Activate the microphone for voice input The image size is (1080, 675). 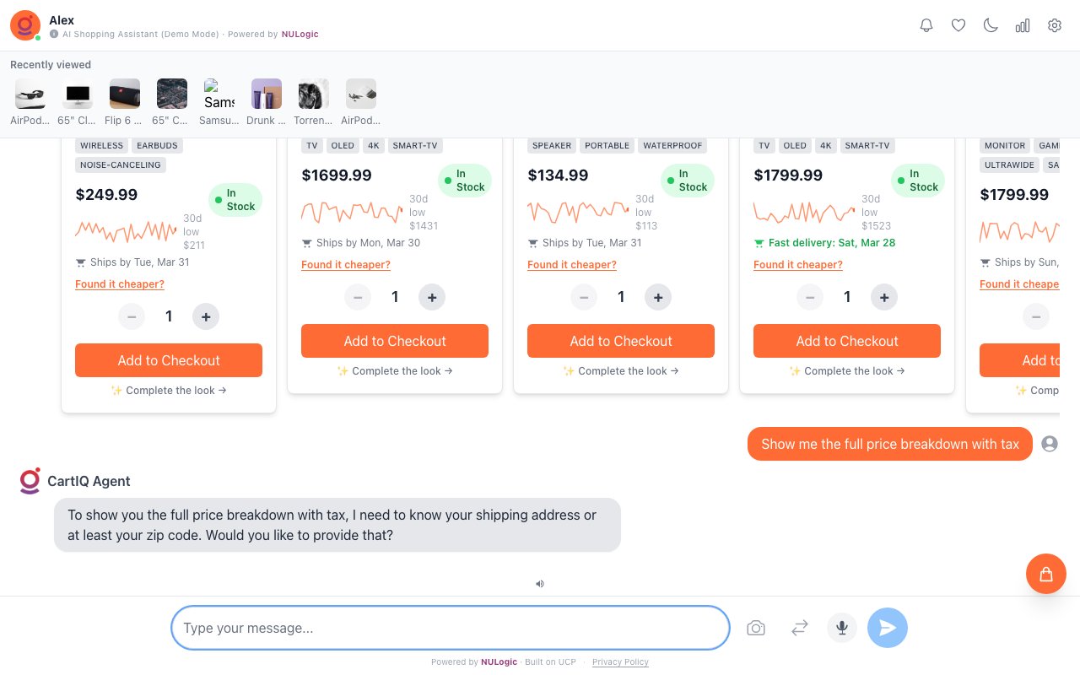[x=842, y=628]
